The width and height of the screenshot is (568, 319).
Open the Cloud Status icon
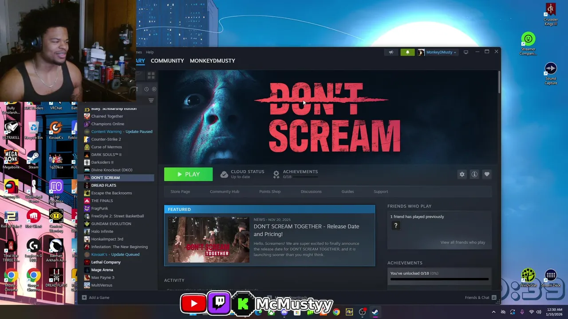click(224, 174)
